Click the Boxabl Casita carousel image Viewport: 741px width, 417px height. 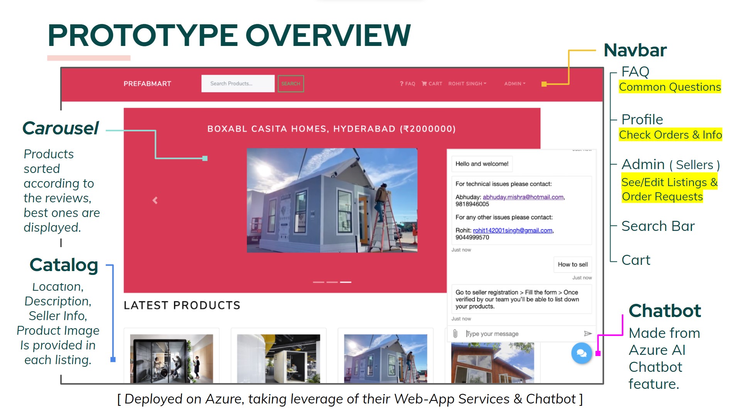(332, 200)
